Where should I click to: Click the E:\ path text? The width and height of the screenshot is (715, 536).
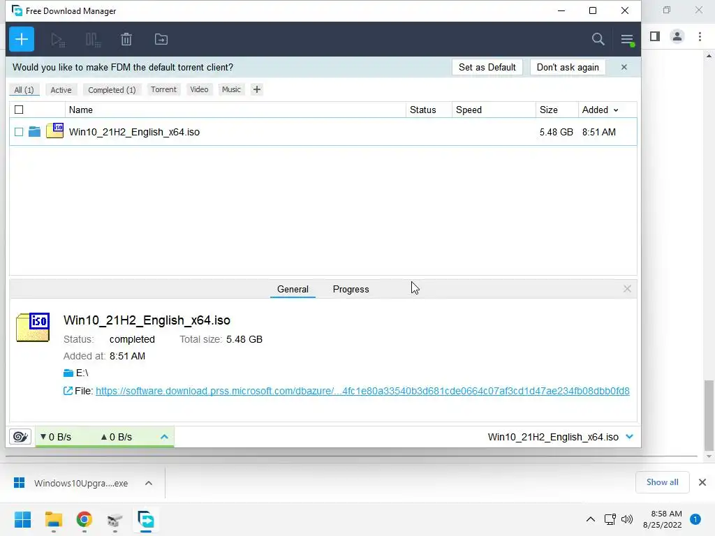tap(82, 373)
